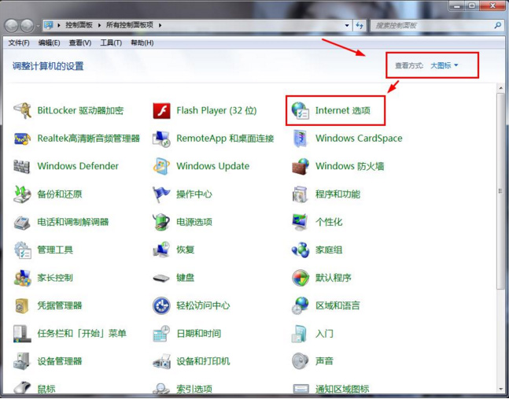Open the 编辑(E) menu
The height and width of the screenshot is (399, 509).
click(x=49, y=42)
